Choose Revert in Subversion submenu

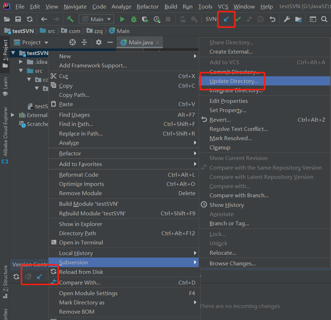pyautogui.click(x=265, y=120)
